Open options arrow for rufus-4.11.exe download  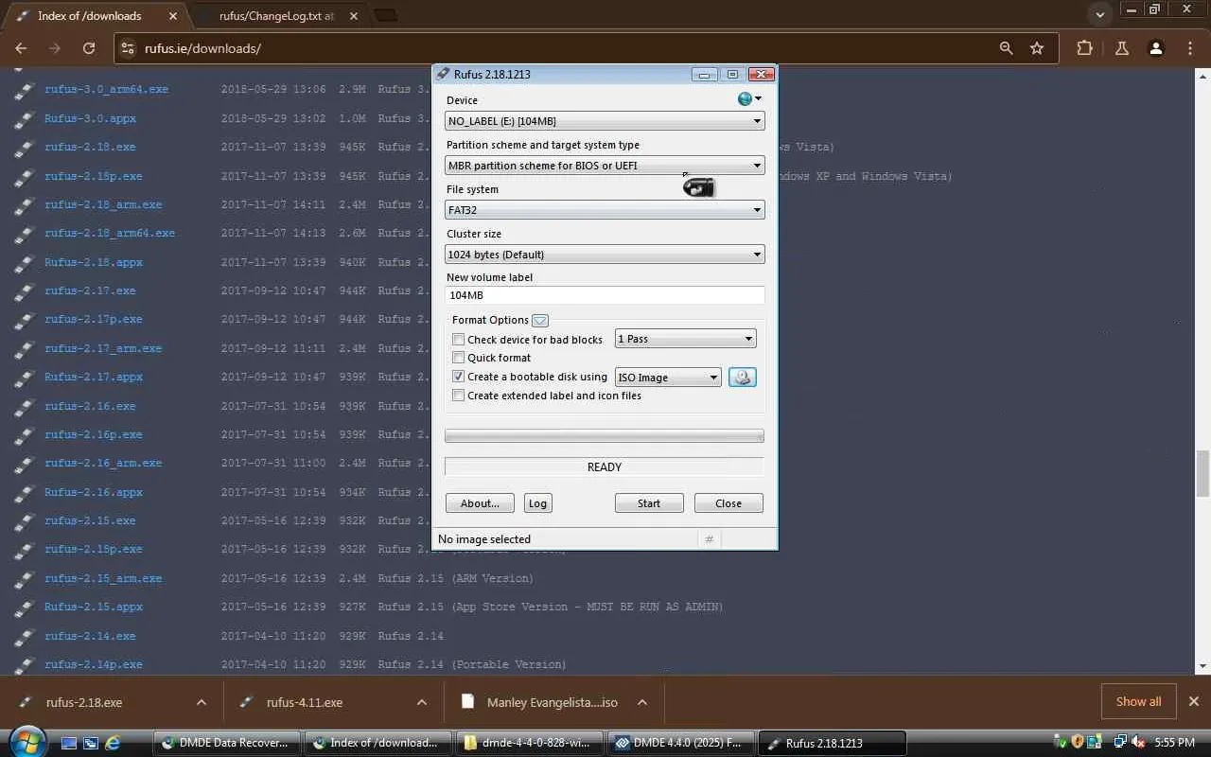pos(422,702)
